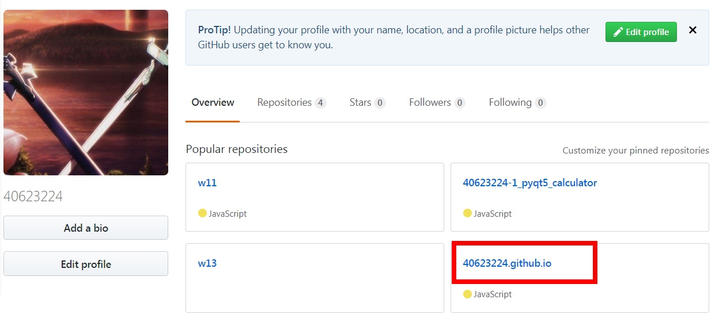Click the username 40623224 under the avatar
Screen dimensions: 719x330
pos(33,197)
